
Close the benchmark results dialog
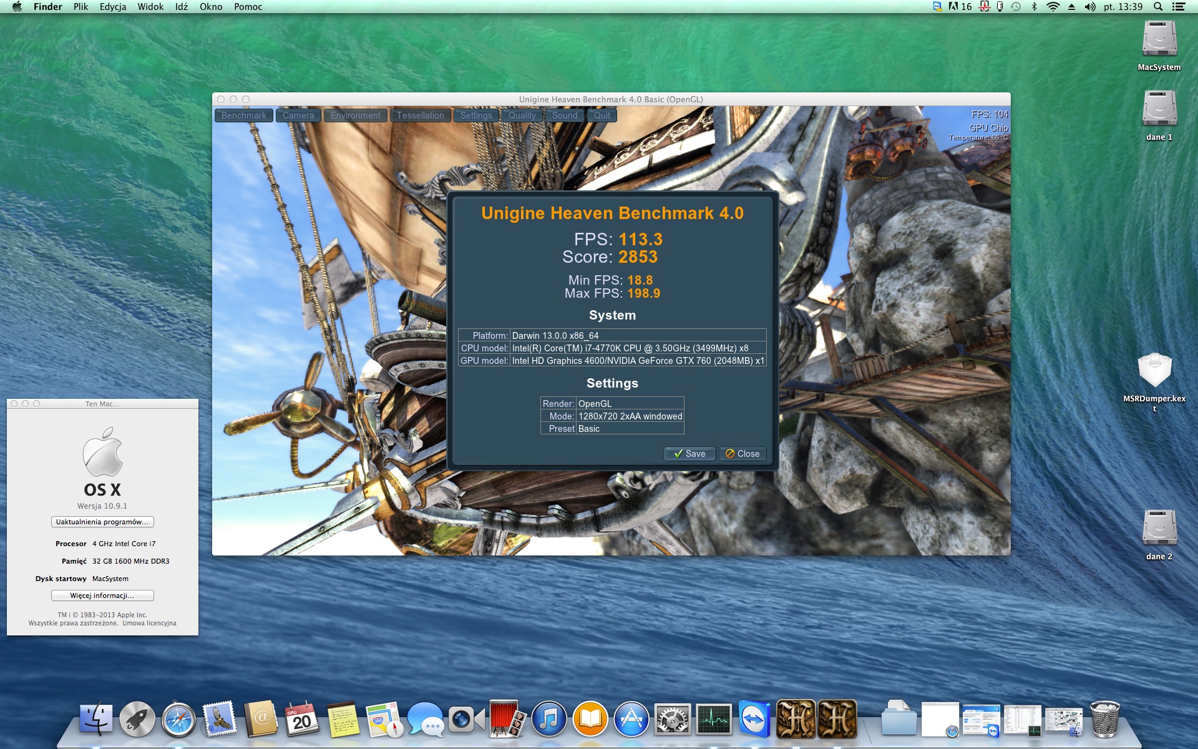(x=743, y=454)
